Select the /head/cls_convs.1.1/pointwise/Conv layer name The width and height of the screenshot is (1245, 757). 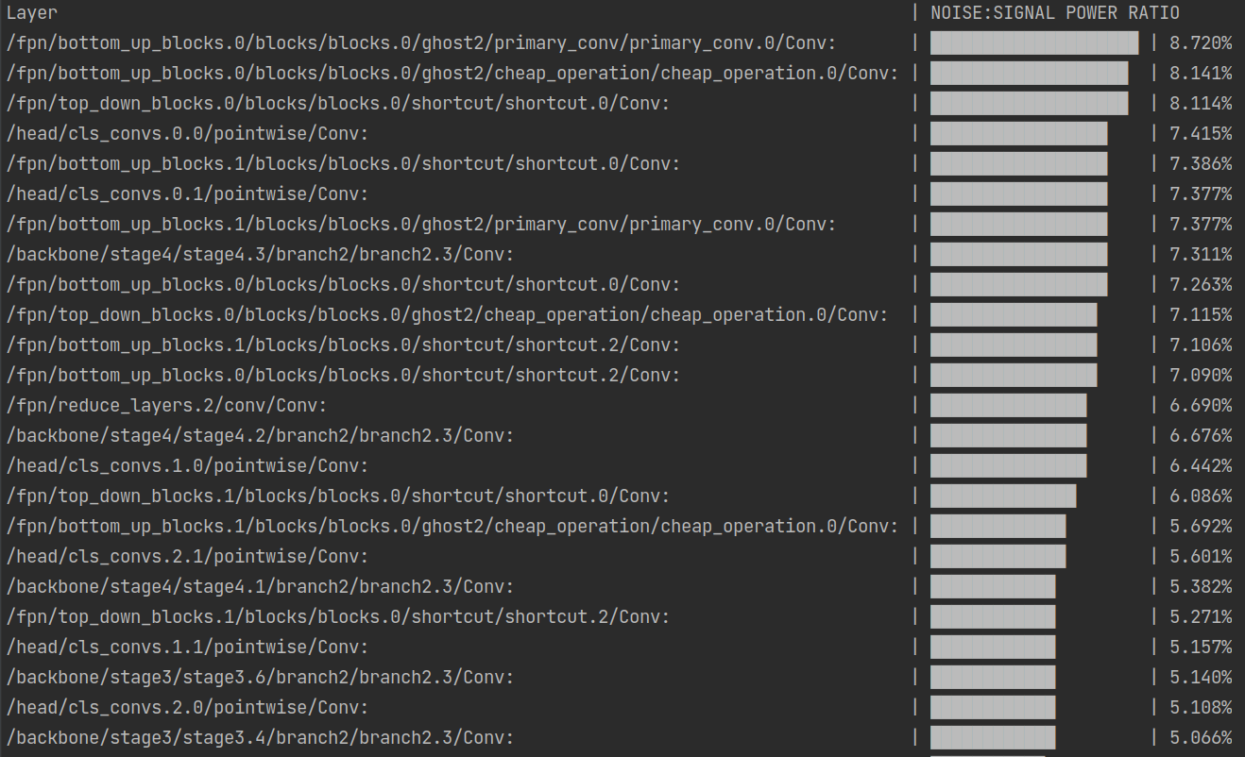pos(187,648)
